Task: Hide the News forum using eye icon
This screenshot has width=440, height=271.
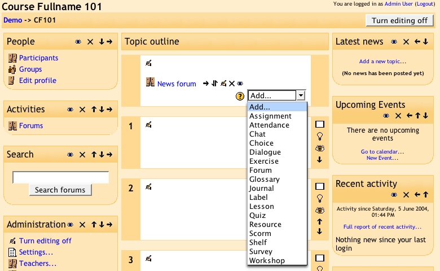Action: (x=240, y=84)
